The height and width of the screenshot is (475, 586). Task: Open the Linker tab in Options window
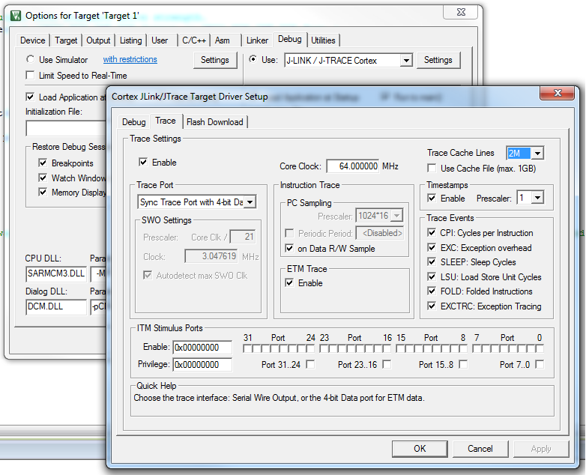click(258, 40)
